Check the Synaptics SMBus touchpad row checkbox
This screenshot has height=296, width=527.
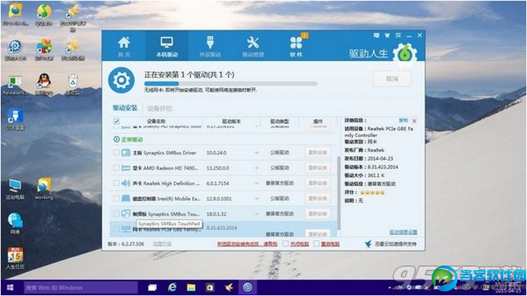[x=116, y=214]
